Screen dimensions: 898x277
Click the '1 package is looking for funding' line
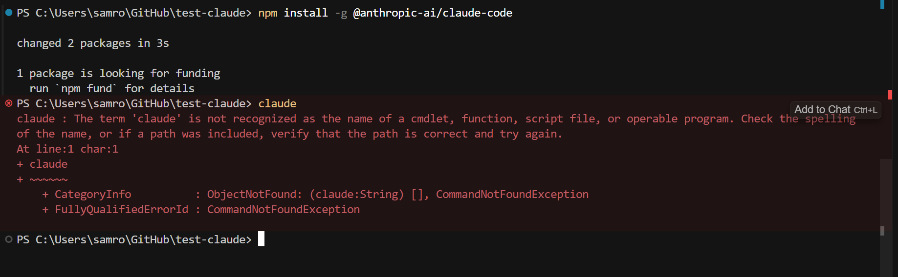point(118,74)
